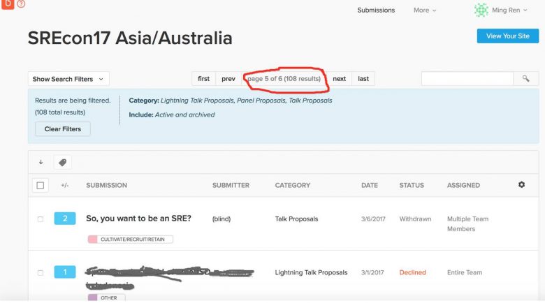Check the box for 'So, you want to be an SRE?'
545x303 pixels.
point(41,219)
